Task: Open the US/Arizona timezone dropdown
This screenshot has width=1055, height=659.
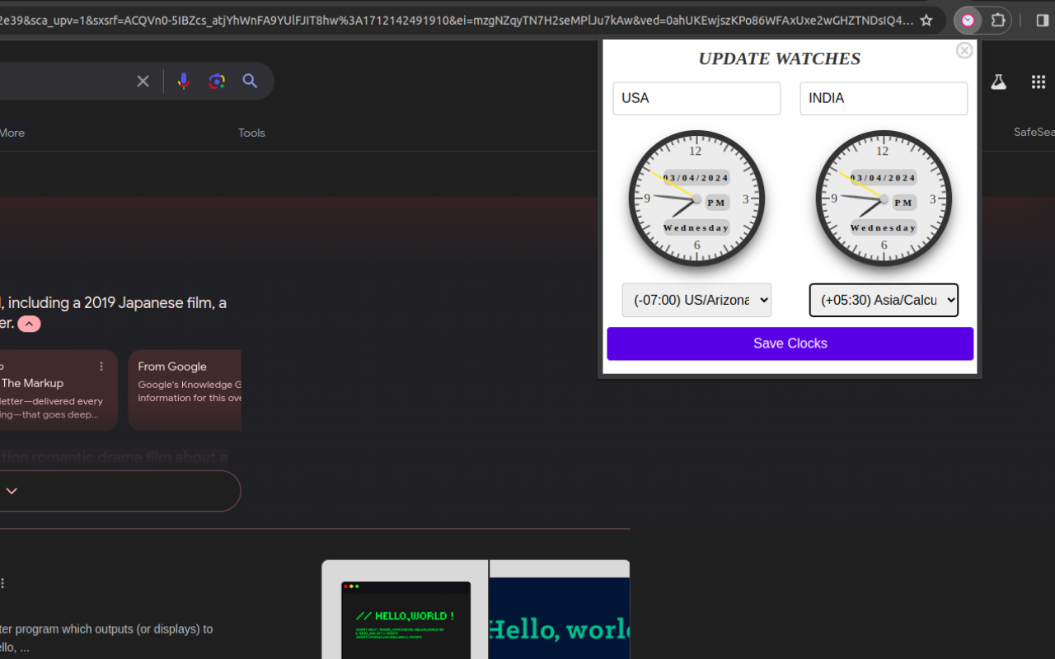Action: pos(696,300)
